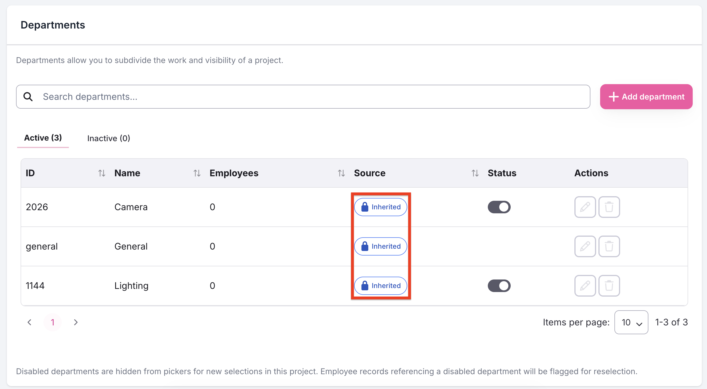Sort the table by ID column arrows
707x389 pixels.
click(x=102, y=173)
